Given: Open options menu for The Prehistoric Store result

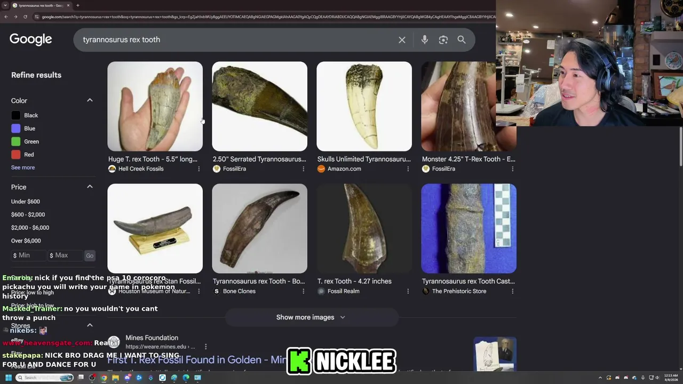Looking at the screenshot, I should pyautogui.click(x=513, y=291).
